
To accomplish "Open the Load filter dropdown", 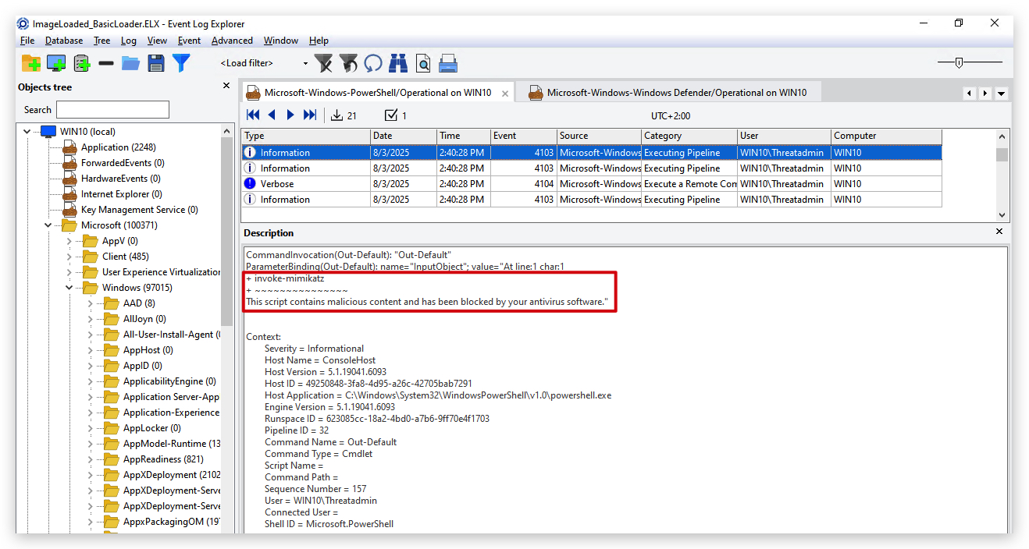I will coord(305,63).
